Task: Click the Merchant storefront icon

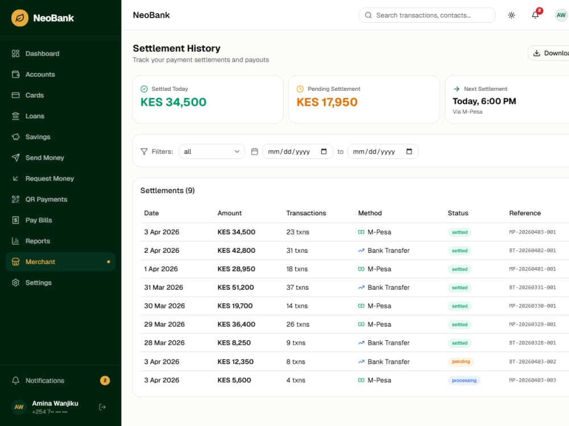Action: pyautogui.click(x=15, y=262)
